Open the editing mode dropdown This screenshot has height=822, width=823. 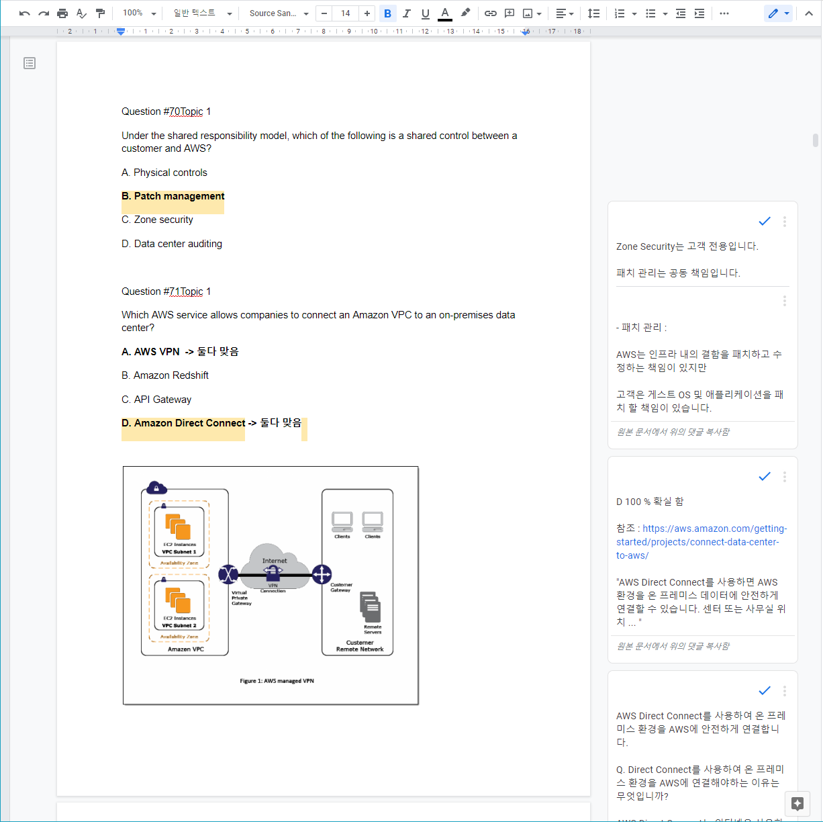coord(779,13)
